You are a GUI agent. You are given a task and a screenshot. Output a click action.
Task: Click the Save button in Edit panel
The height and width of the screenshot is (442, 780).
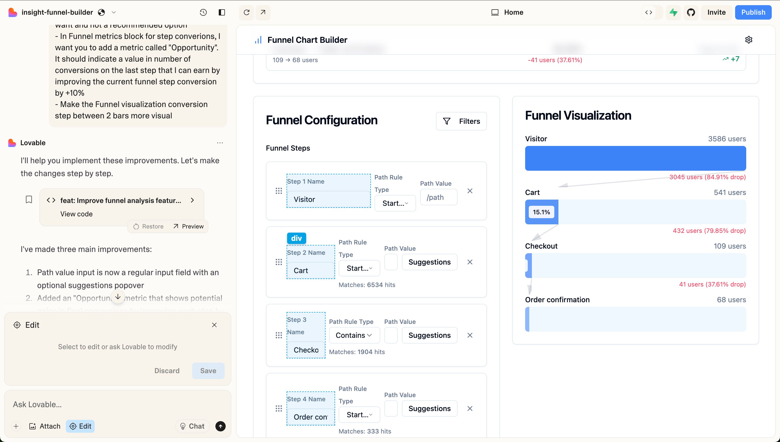(x=208, y=371)
